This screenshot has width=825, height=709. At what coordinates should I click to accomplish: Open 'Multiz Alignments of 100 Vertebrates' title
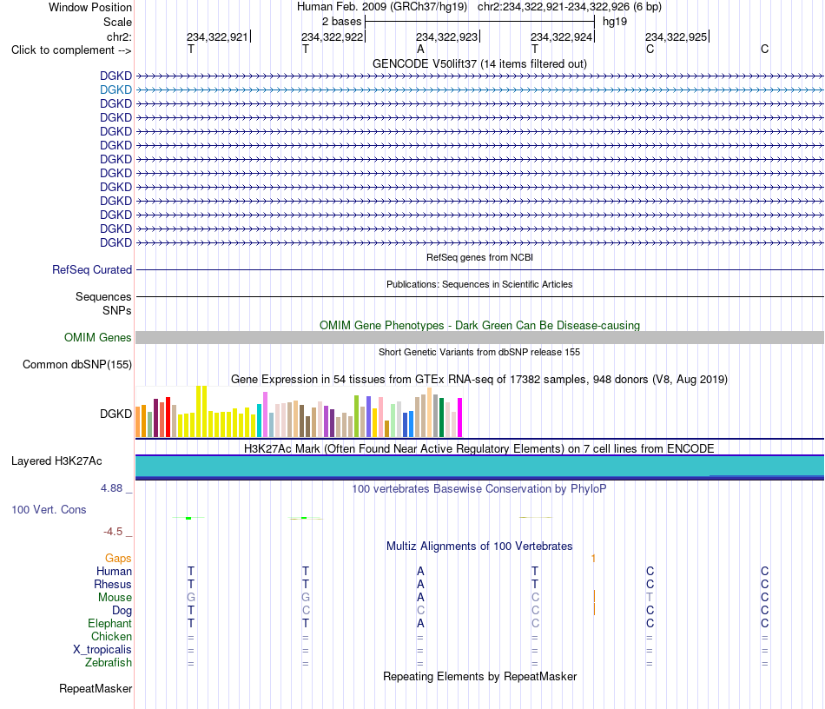coord(479,546)
